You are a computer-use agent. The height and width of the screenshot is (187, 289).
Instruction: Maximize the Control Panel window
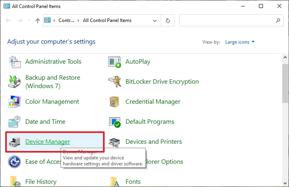pos(261,6)
